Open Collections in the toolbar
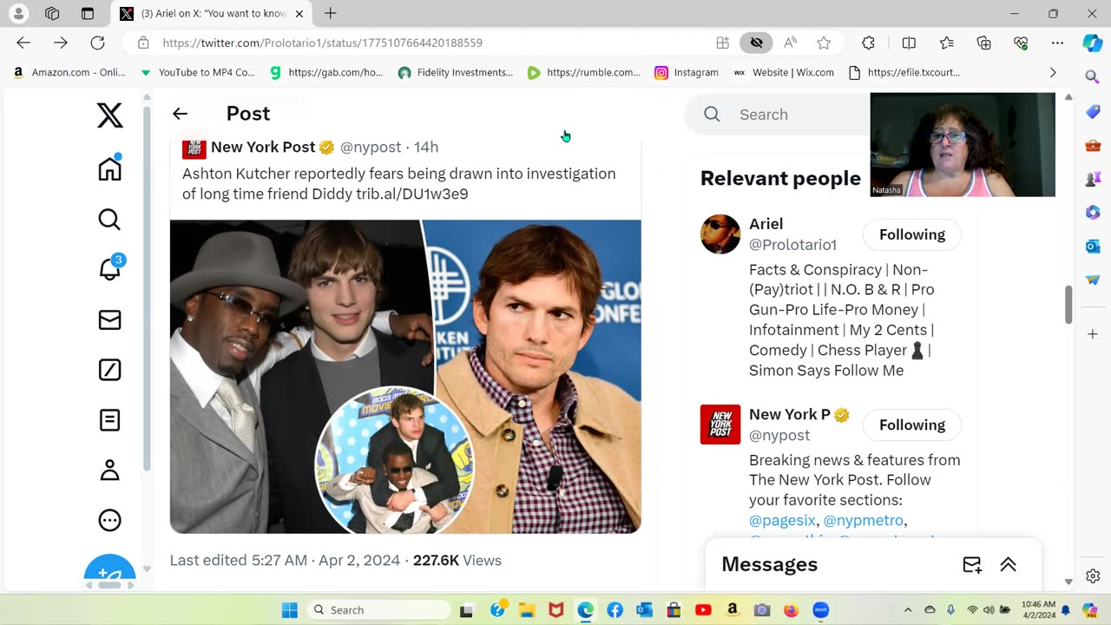The width and height of the screenshot is (1111, 625). pyautogui.click(x=983, y=43)
